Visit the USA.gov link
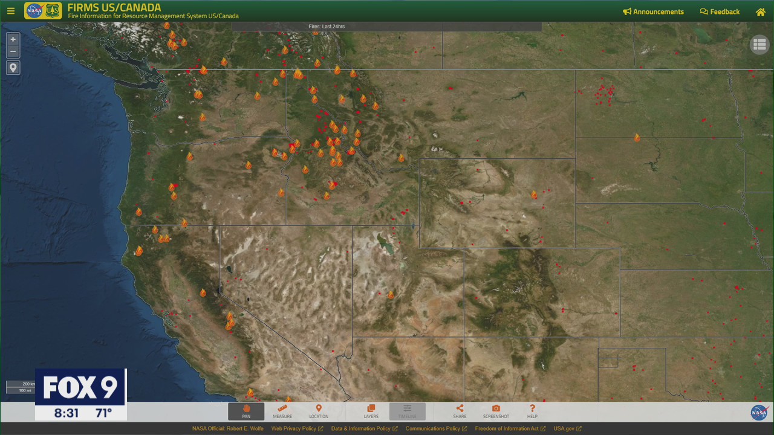This screenshot has height=435, width=774. (565, 428)
